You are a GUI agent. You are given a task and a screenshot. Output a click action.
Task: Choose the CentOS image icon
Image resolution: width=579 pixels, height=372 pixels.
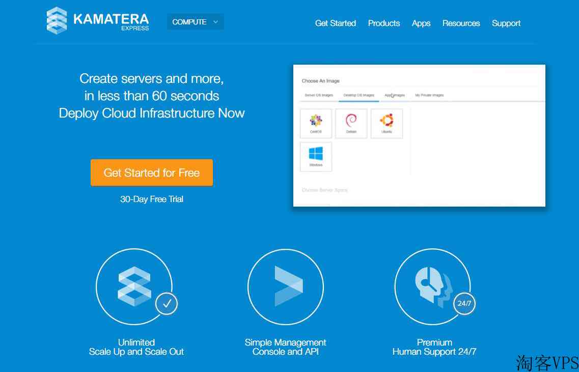coord(316,123)
